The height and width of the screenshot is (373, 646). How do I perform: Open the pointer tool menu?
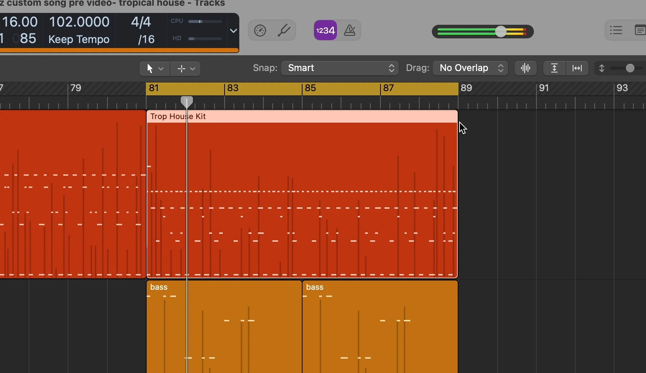pyautogui.click(x=154, y=69)
